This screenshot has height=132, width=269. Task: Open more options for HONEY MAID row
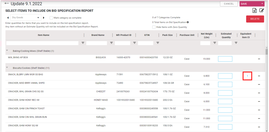click(x=259, y=101)
